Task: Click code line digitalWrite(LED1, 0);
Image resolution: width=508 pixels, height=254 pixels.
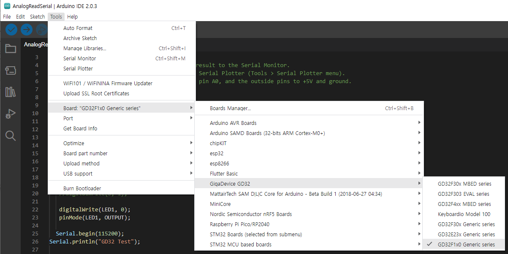Action: [95, 210]
